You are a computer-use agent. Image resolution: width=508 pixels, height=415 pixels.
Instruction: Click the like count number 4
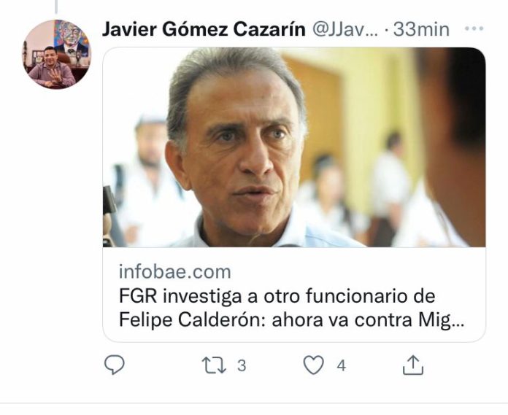coord(341,365)
